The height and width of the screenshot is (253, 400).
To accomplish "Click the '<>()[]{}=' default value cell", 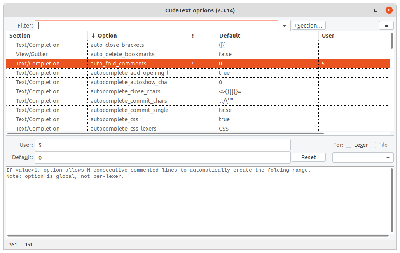I will click(x=267, y=91).
